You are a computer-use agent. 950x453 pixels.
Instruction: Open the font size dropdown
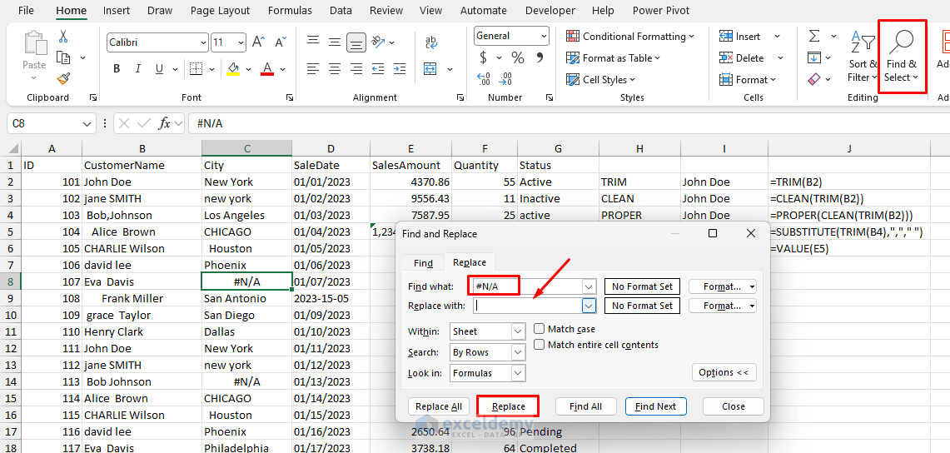[x=241, y=42]
